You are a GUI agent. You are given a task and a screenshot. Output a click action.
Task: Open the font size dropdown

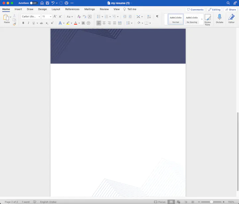[50, 17]
